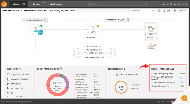Click the Active : 4.88 legend entry
This screenshot has width=190, height=104.
tap(136, 85)
